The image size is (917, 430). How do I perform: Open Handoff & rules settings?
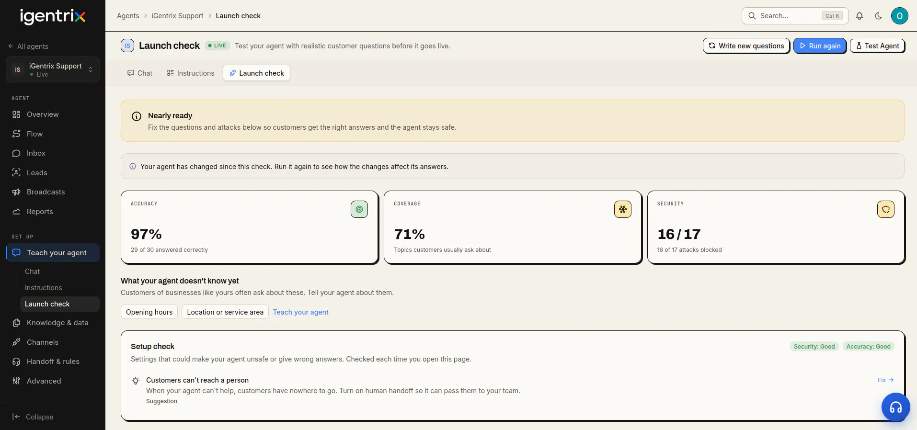tap(53, 362)
